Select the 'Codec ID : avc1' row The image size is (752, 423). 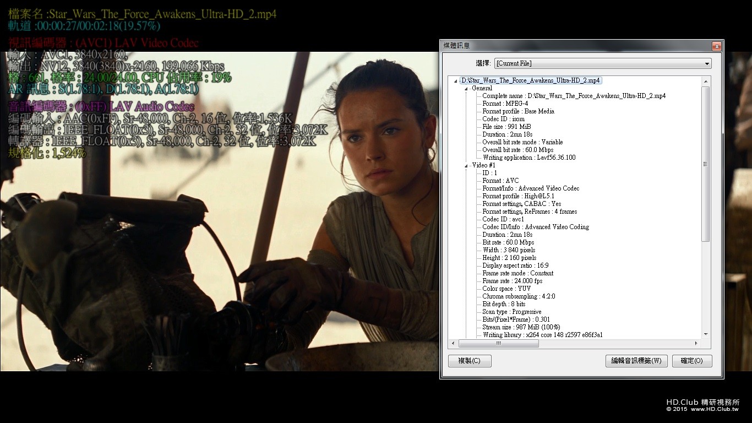pyautogui.click(x=503, y=219)
